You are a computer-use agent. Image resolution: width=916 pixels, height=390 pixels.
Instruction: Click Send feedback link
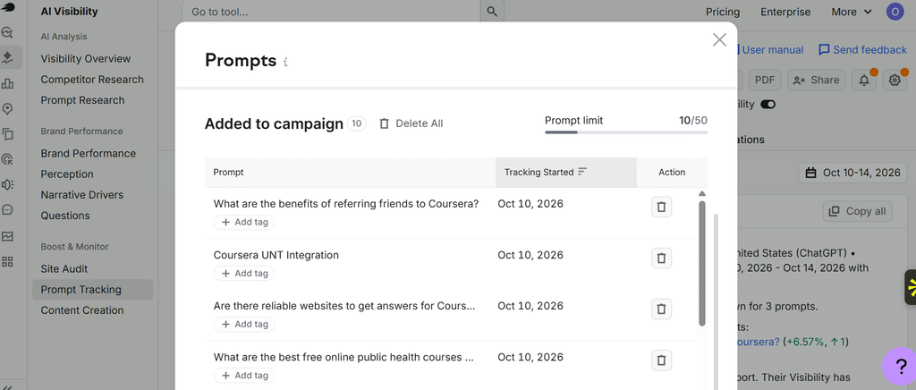coord(863,50)
